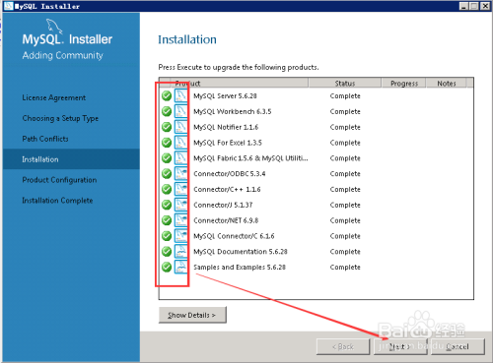Select 'MySQL For Excel 1.3.5' row text
The image size is (493, 363).
(x=228, y=143)
